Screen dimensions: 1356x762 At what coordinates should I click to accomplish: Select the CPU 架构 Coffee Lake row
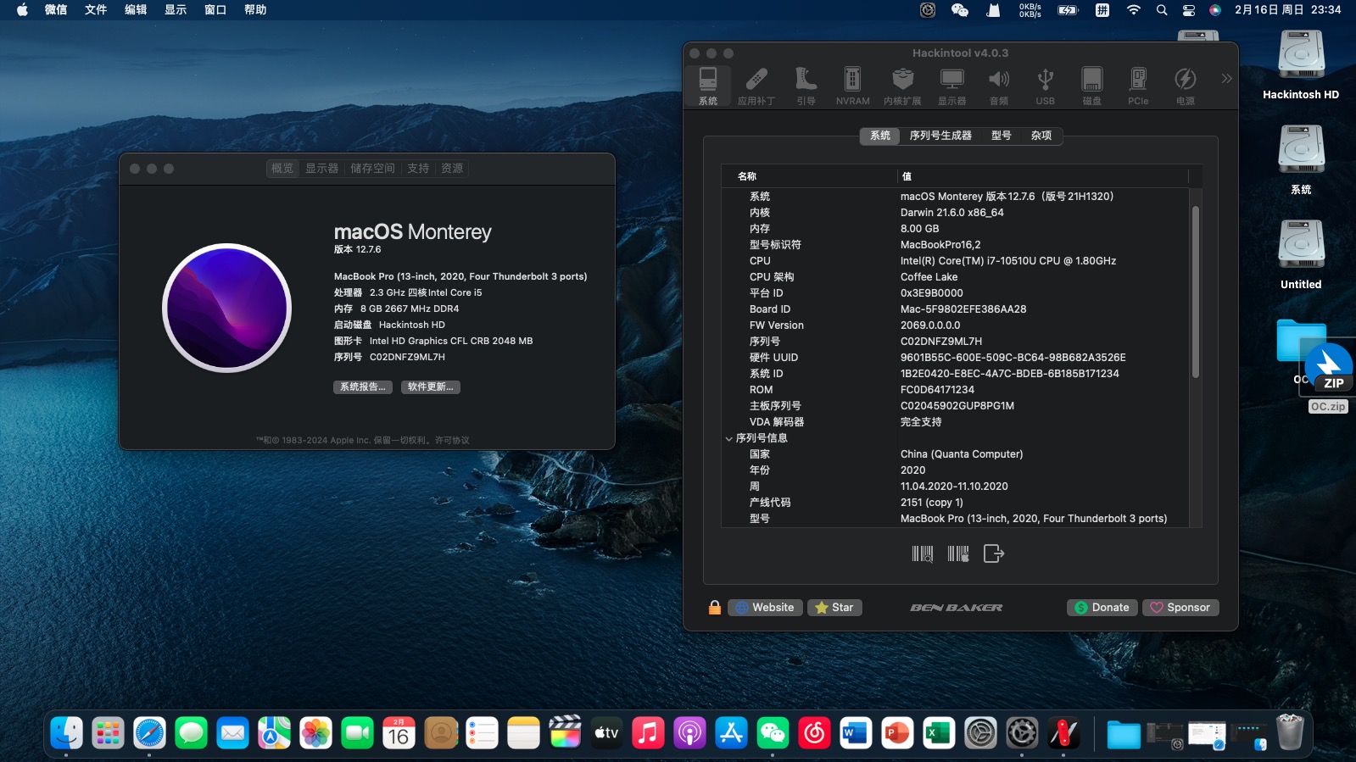(x=955, y=277)
